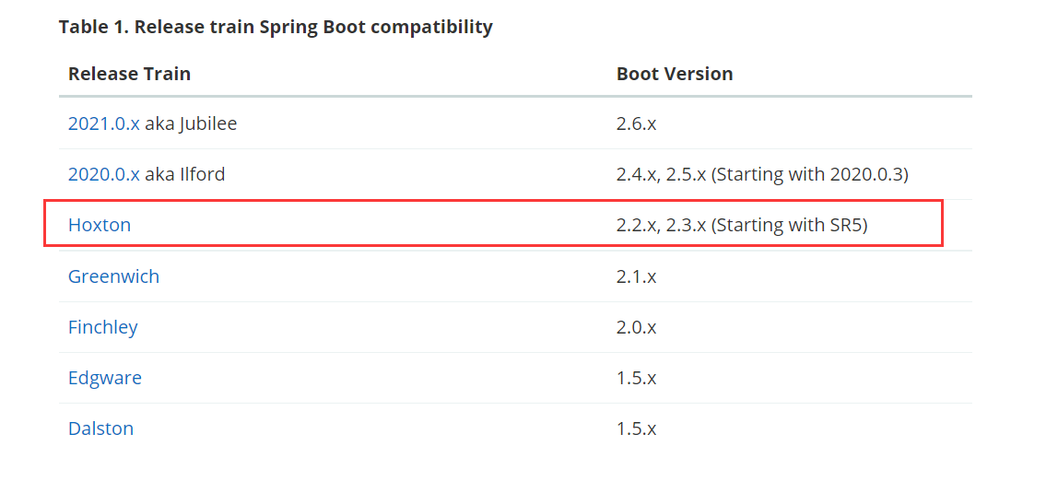Open the Edgware release train link
The width and height of the screenshot is (1058, 481).
click(x=105, y=378)
